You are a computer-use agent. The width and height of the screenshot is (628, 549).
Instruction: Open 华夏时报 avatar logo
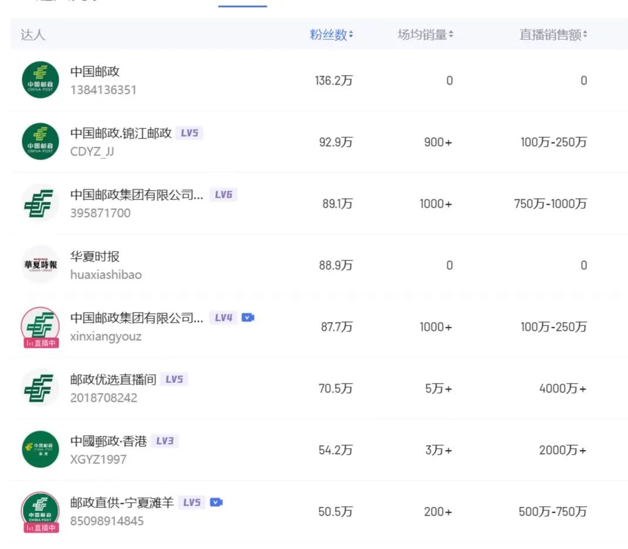coord(40,265)
